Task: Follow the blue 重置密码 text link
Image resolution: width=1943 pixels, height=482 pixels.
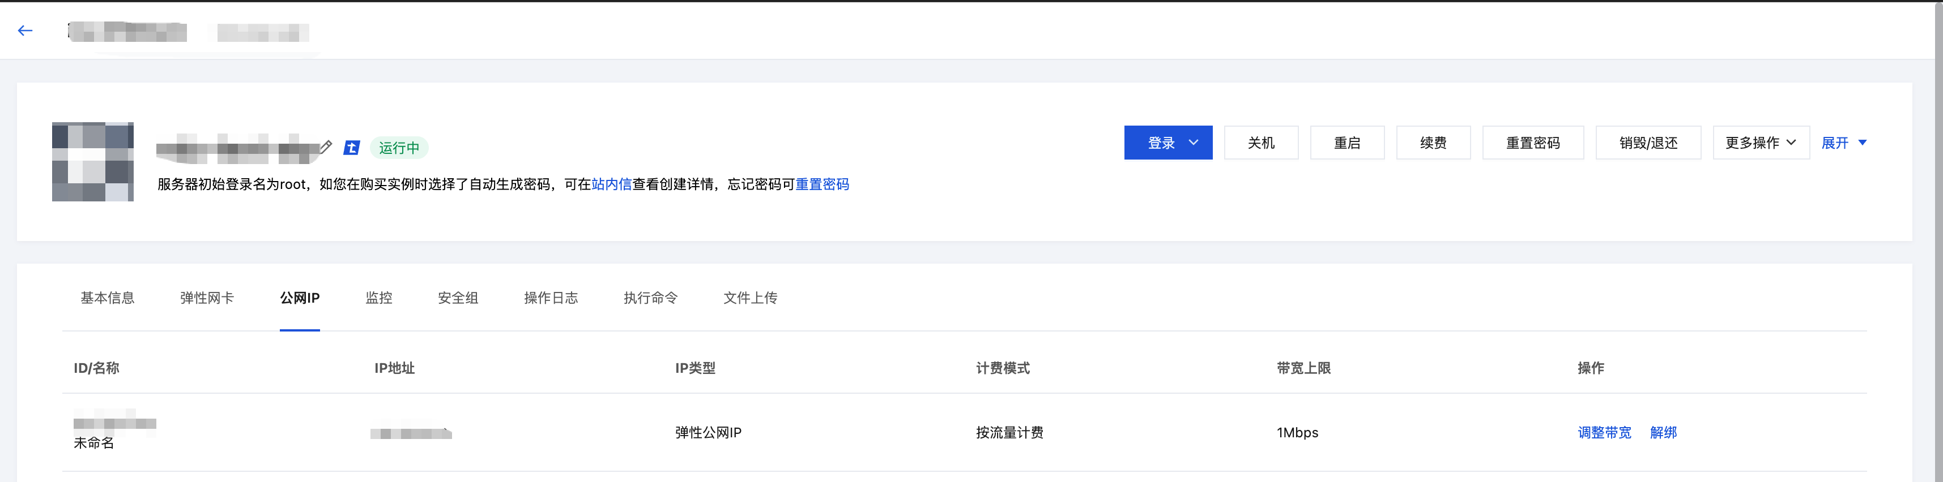Action: pyautogui.click(x=821, y=184)
